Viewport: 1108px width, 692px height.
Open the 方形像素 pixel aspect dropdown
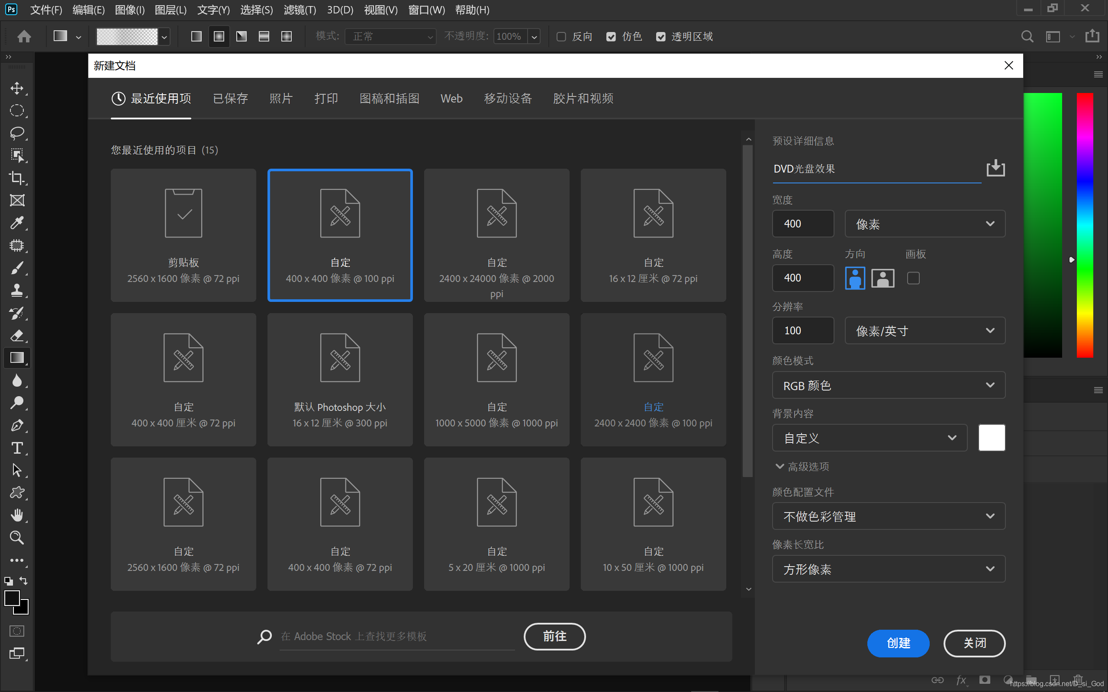(x=889, y=569)
